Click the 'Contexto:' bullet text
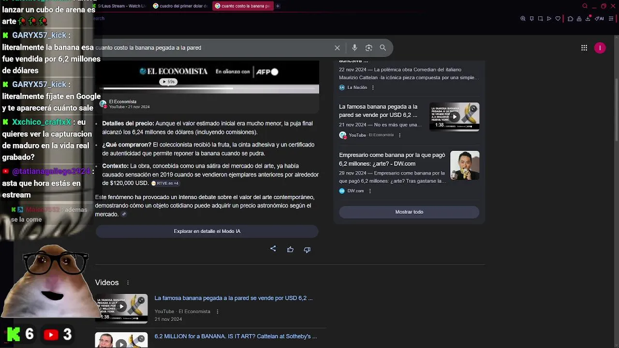 coord(116,166)
